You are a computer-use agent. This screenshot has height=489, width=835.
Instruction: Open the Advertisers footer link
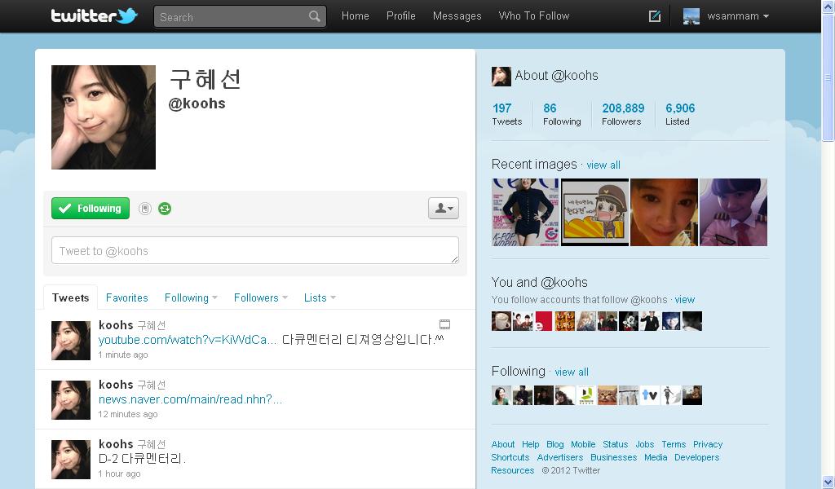[559, 457]
